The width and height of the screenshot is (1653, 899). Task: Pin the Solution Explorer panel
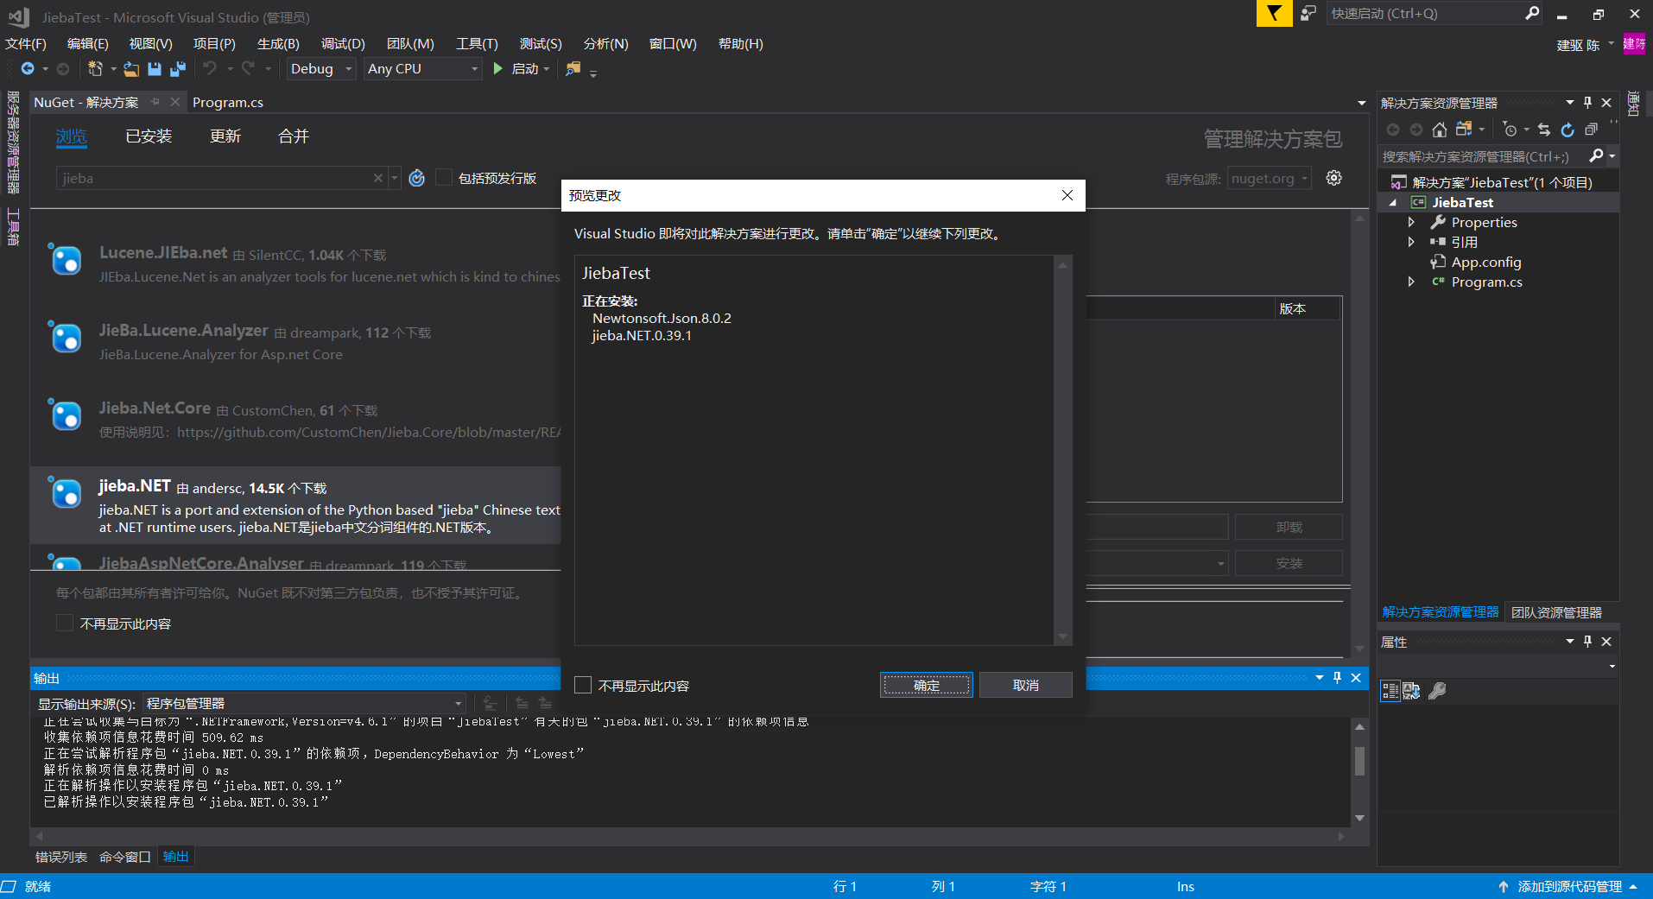tap(1587, 103)
